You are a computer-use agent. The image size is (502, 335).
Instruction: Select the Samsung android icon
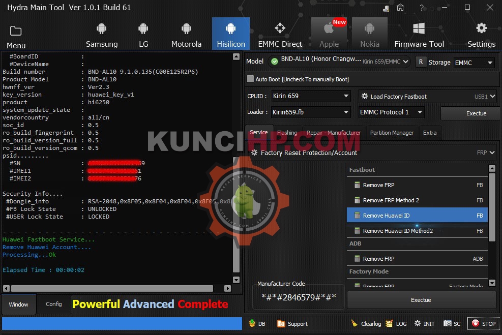click(x=102, y=28)
